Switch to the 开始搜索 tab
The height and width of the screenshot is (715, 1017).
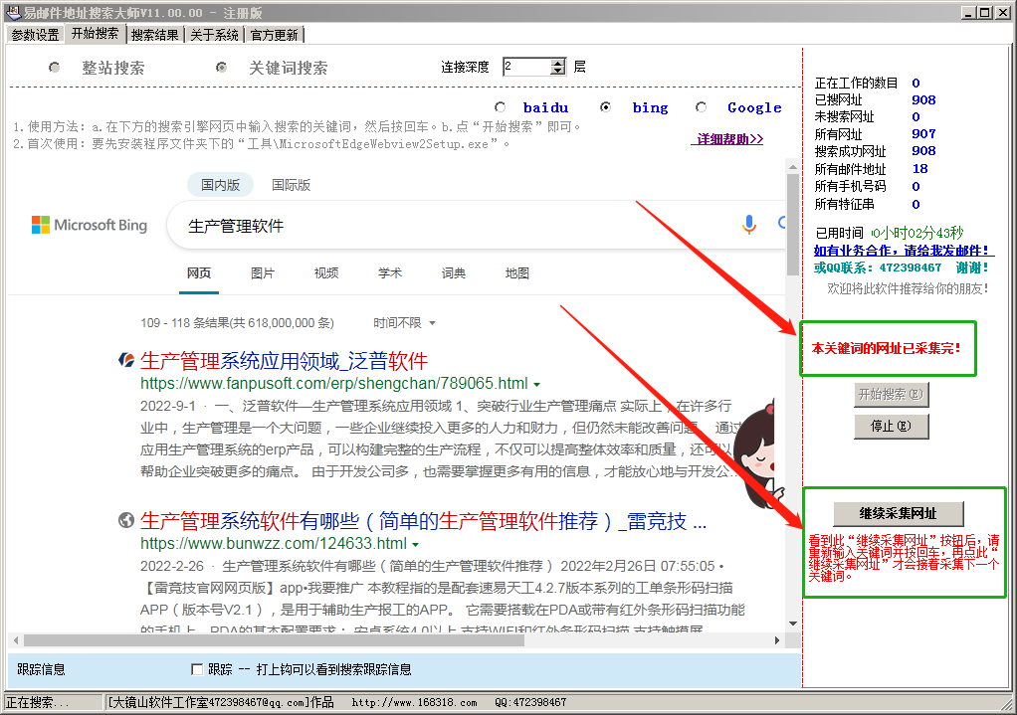[95, 33]
